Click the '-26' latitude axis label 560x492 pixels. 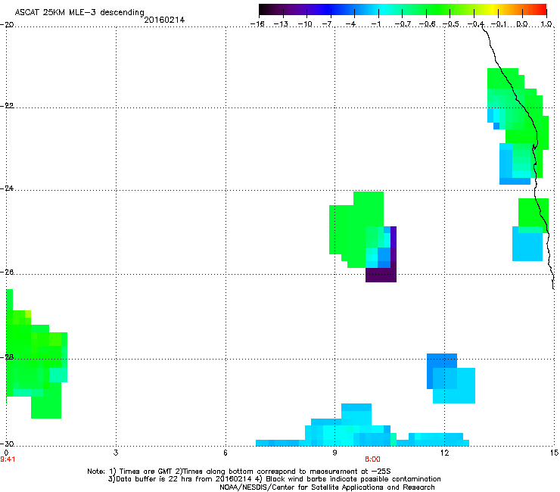[7, 272]
